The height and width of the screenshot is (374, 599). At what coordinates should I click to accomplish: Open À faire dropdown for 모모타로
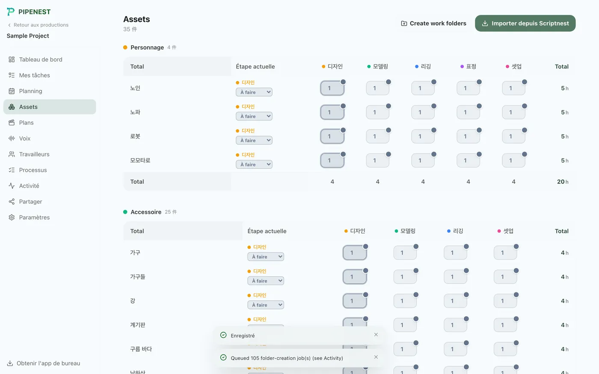[254, 165]
